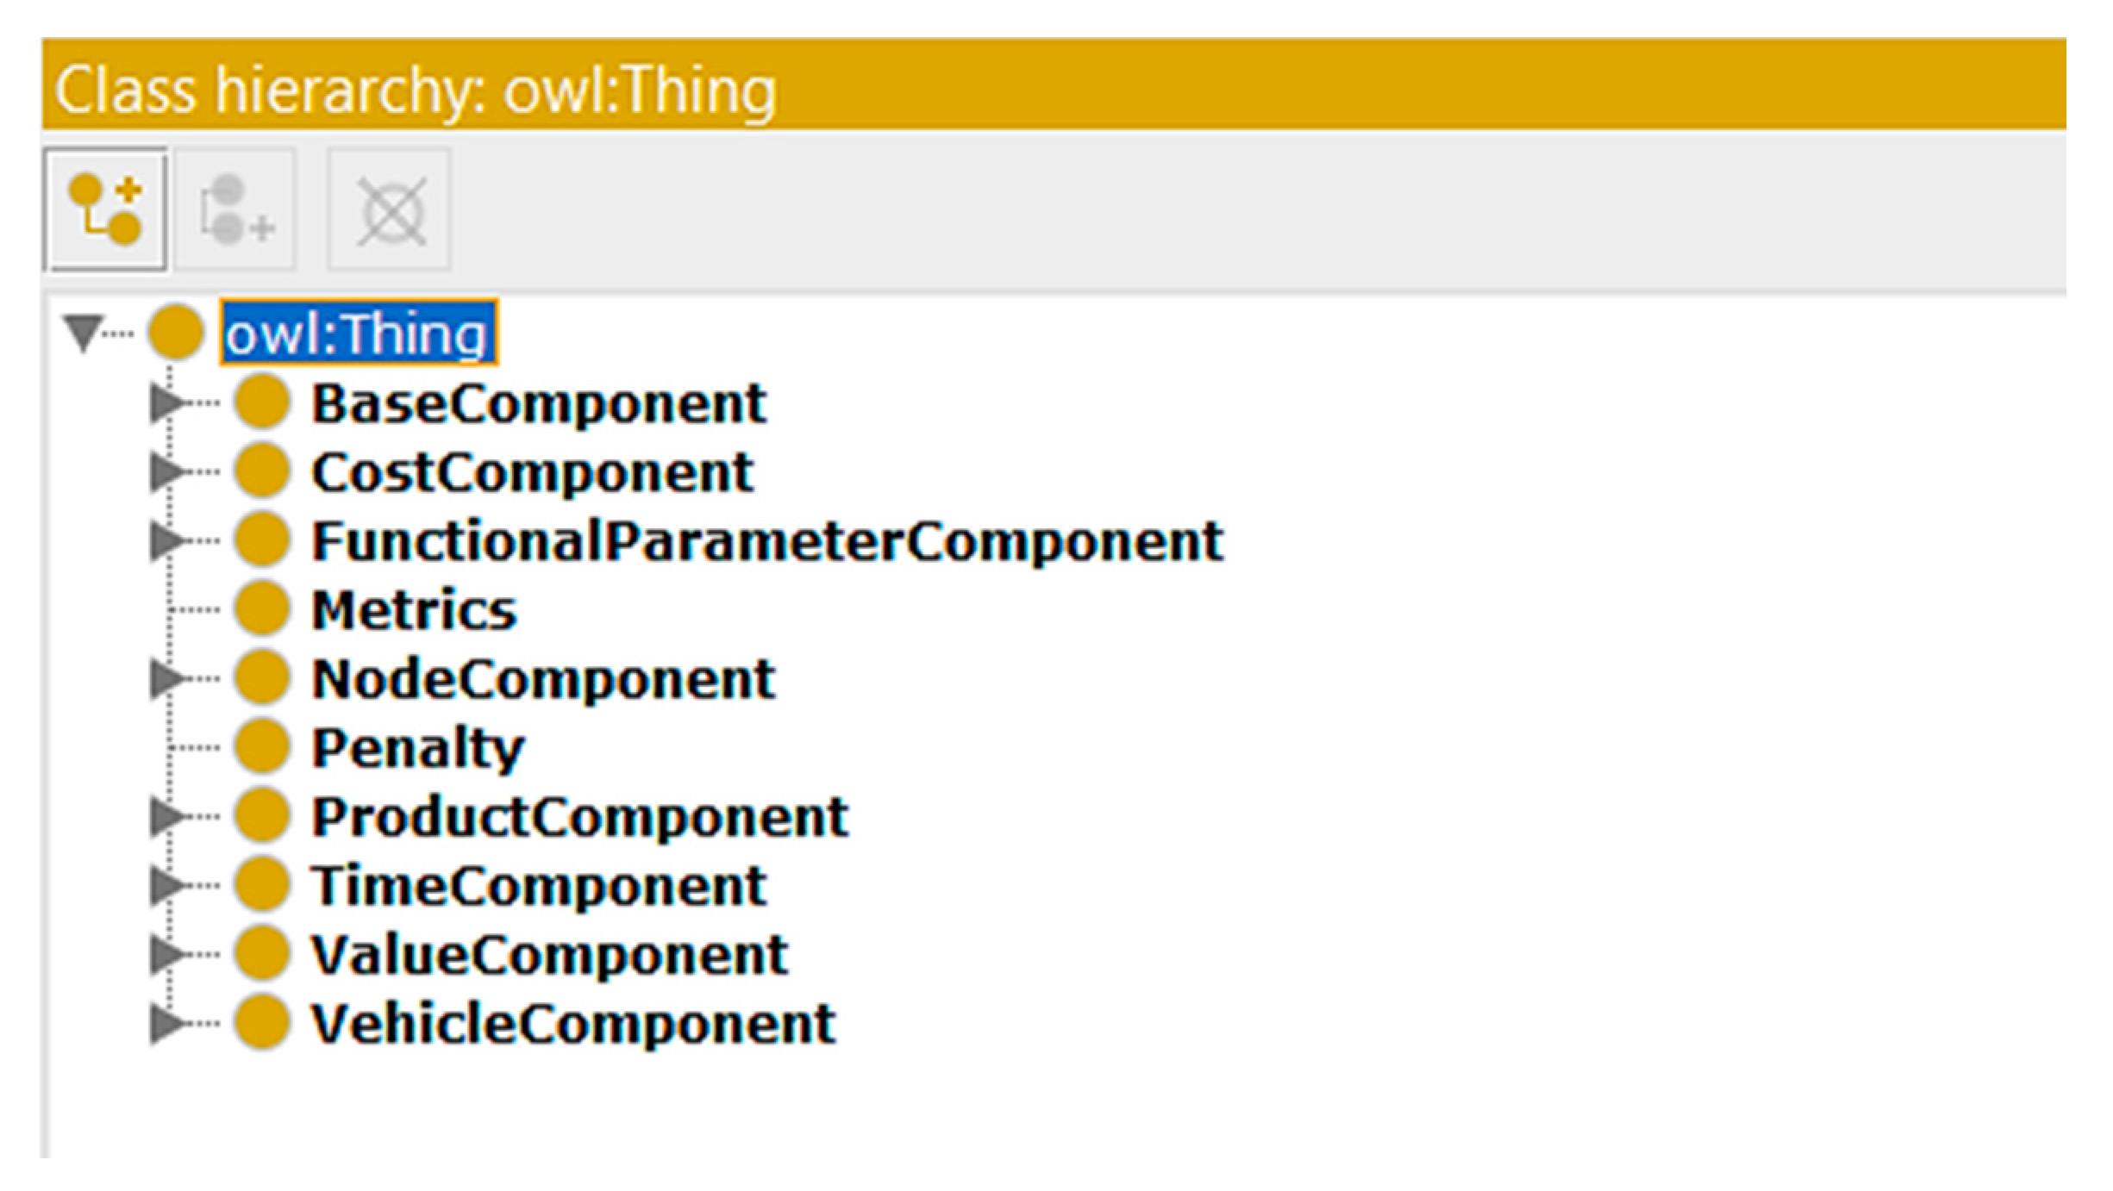
Task: Click the owl:Thing class circle icon
Action: (x=176, y=332)
